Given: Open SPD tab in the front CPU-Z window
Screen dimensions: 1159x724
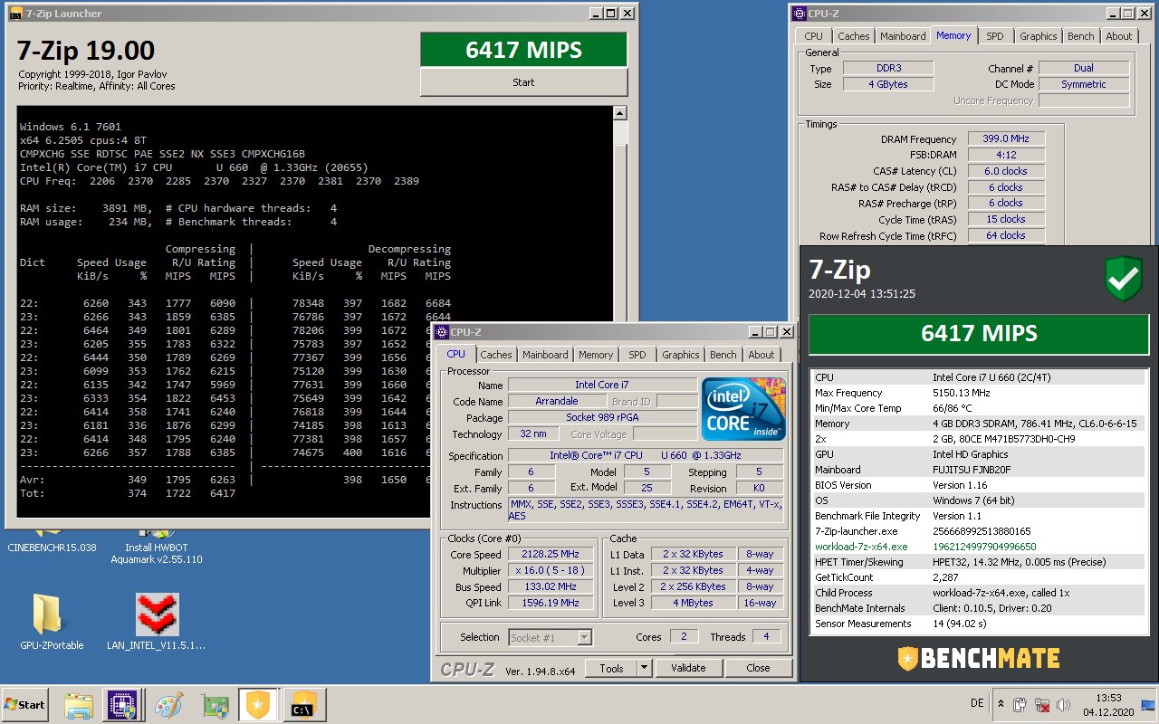Looking at the screenshot, I should coord(637,355).
